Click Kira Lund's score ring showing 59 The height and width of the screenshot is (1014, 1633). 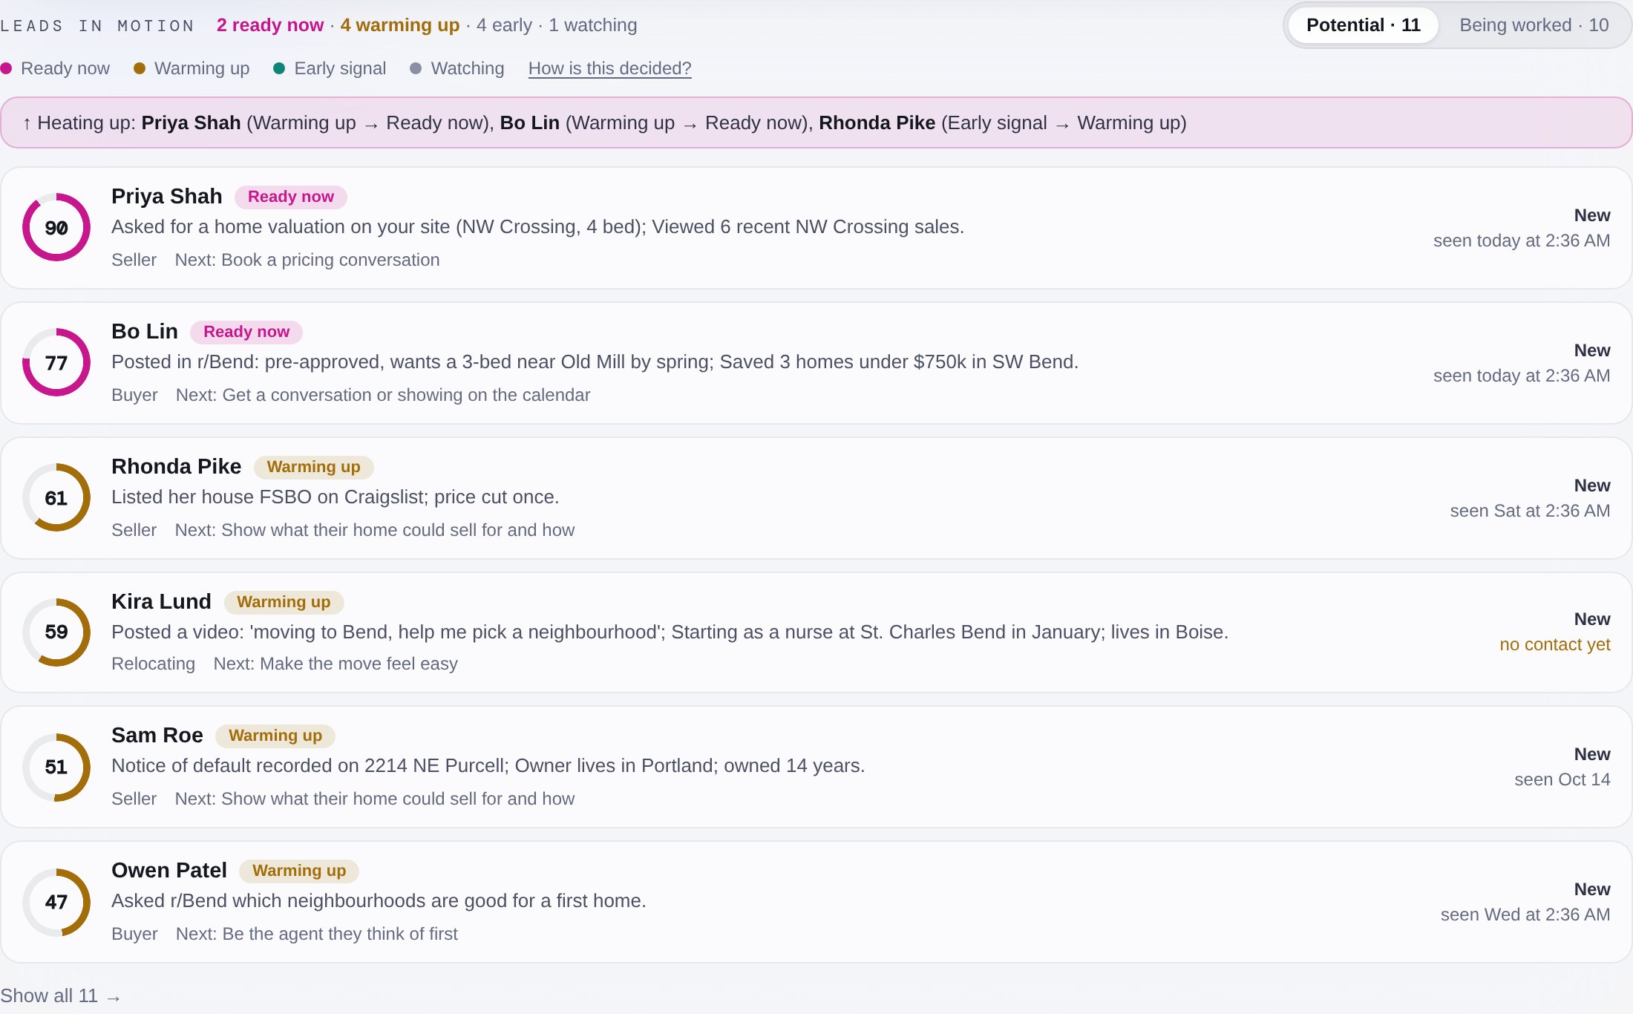point(56,632)
